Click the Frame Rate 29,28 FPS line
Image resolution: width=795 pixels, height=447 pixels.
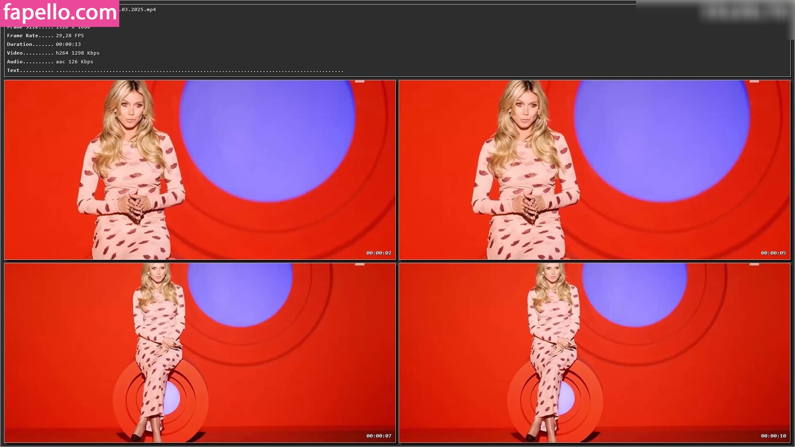tap(46, 36)
